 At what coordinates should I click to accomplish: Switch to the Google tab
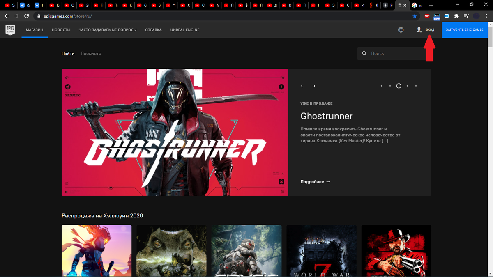click(417, 5)
